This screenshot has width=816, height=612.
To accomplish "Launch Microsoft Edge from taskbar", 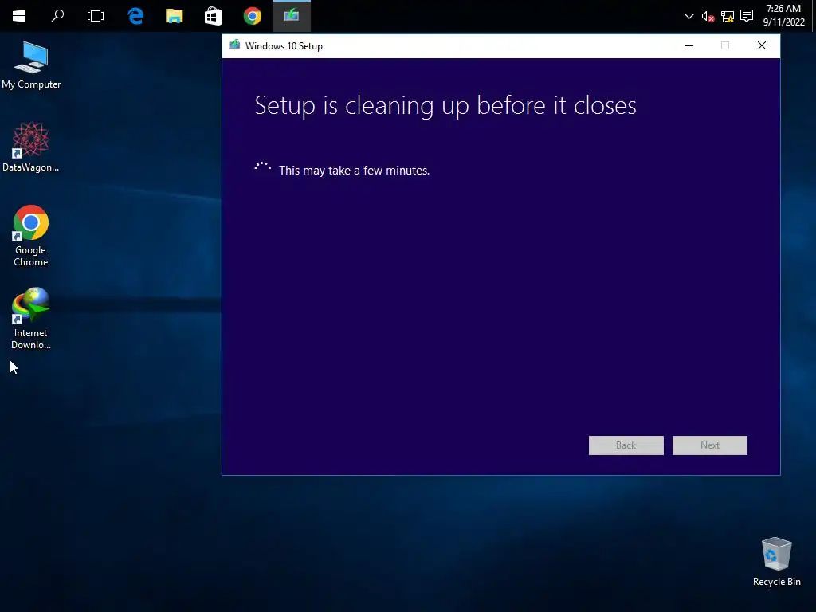I will 135,16.
